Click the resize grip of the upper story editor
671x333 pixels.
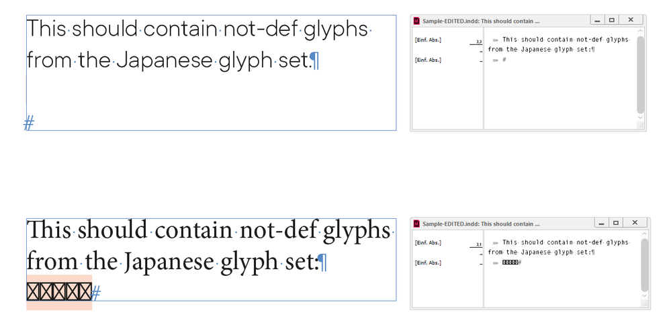pyautogui.click(x=640, y=126)
